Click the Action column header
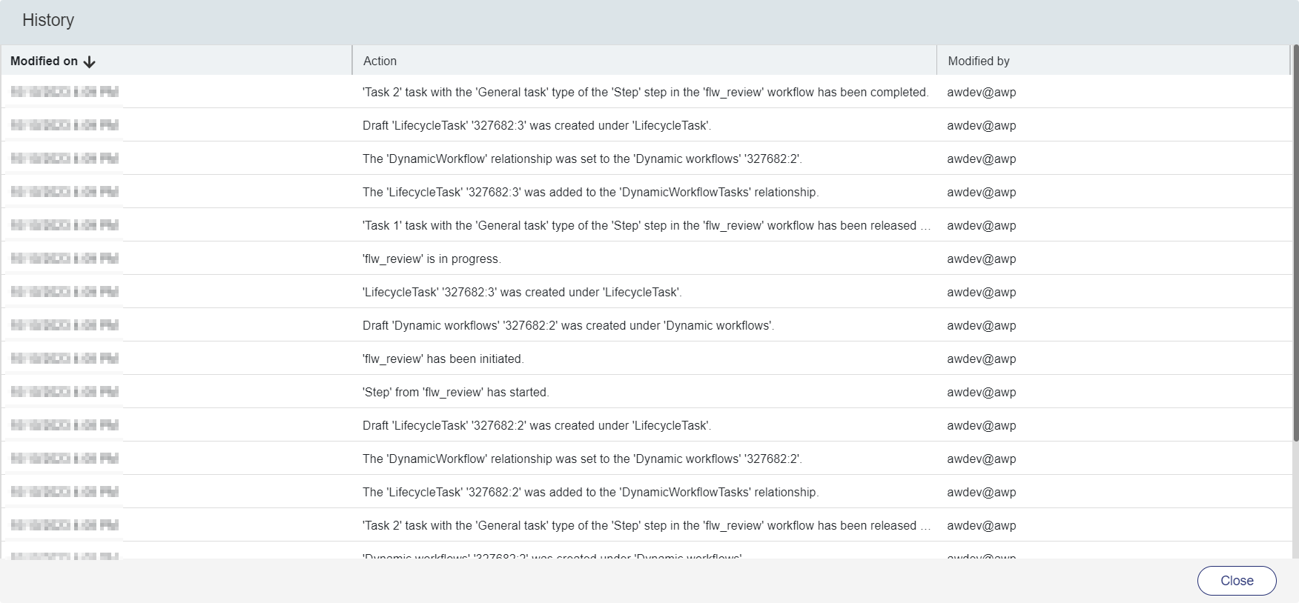This screenshot has width=1299, height=603. (380, 61)
